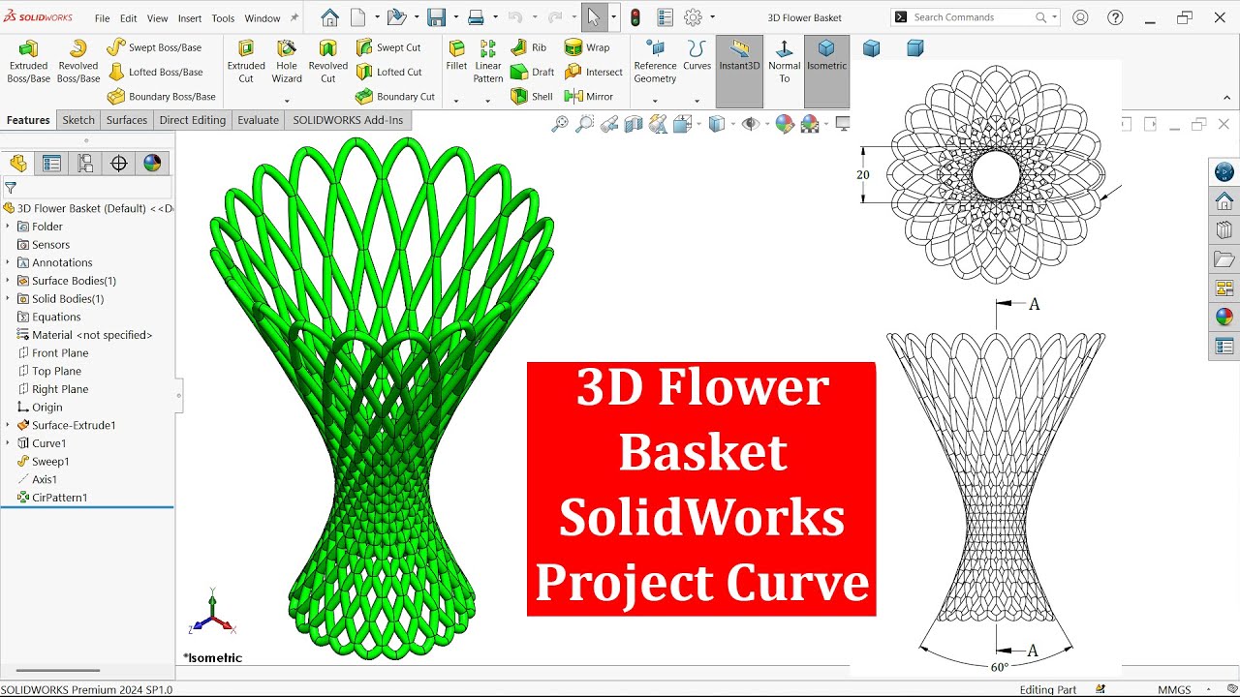
Task: Click the Rebuild traffic light icon
Action: 635,17
